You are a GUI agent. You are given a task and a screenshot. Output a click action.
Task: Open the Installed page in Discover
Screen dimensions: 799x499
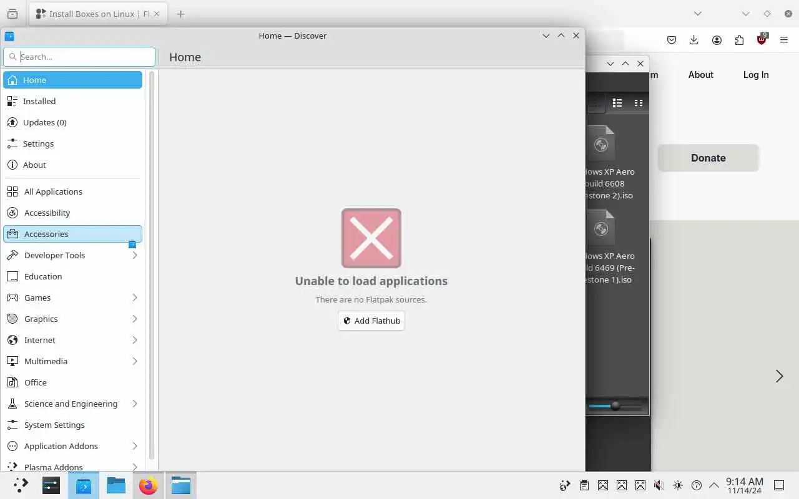72,101
